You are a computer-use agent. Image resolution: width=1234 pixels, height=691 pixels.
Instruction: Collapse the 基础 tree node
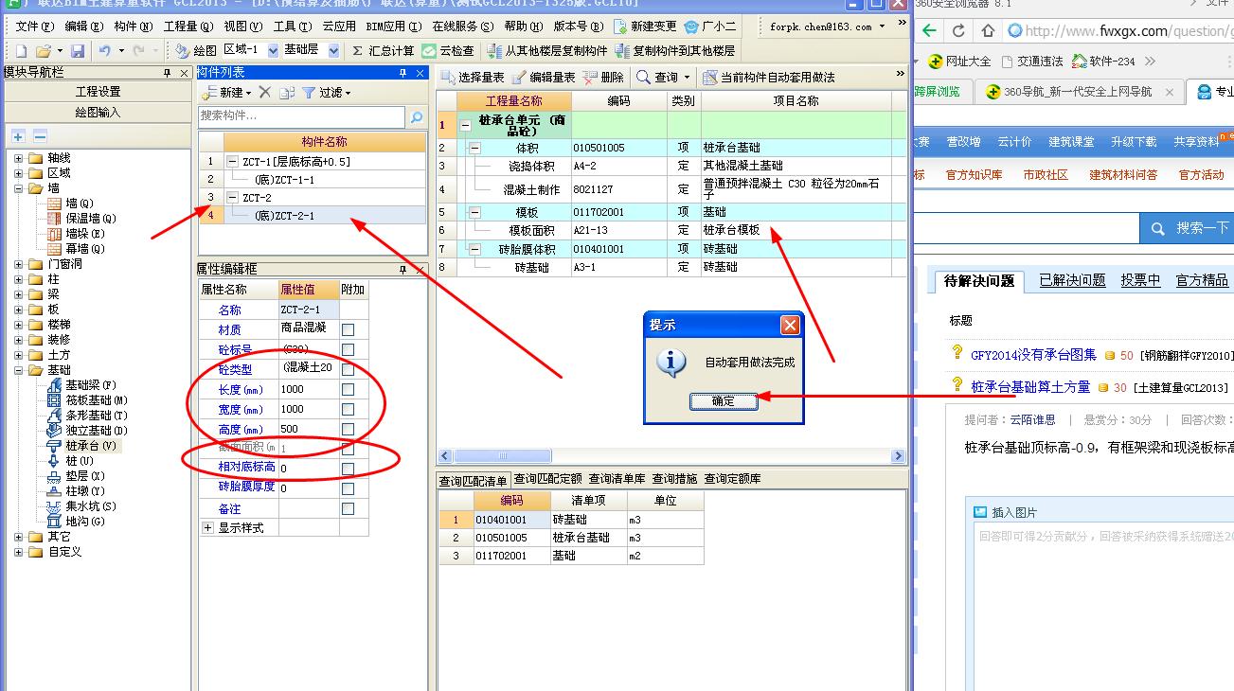(x=19, y=370)
